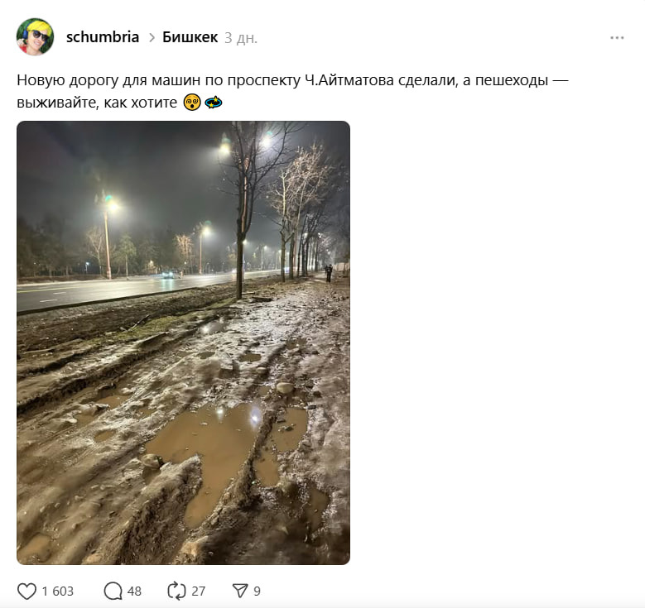
Task: View the 1 603 likes count
Action: click(x=58, y=591)
